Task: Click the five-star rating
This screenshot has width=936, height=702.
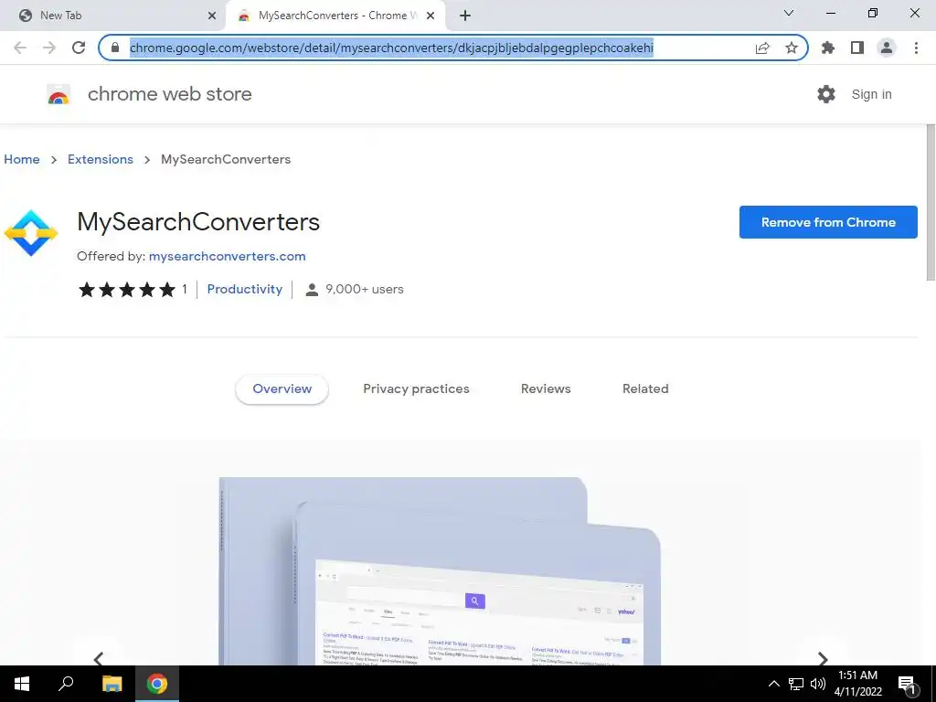Action: (126, 290)
